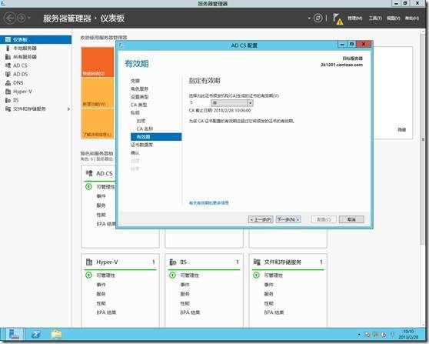Image resolution: width=429 pixels, height=344 pixels.
Task: Click the validity period number field
Action: click(x=199, y=103)
